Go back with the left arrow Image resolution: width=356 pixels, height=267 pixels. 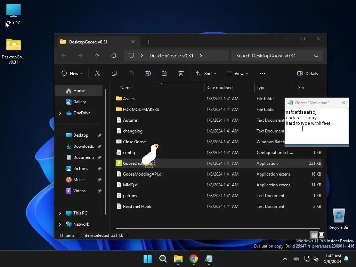click(x=64, y=56)
